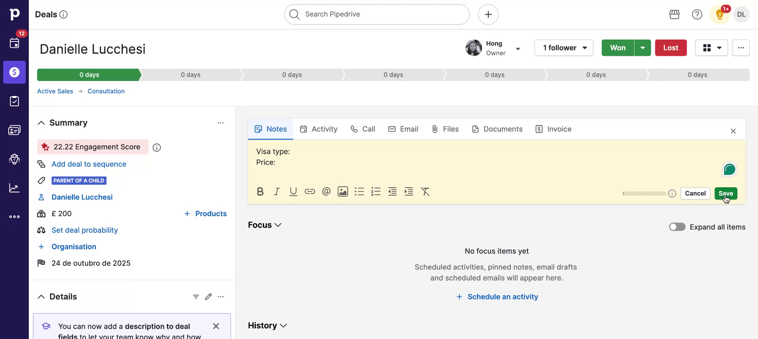The width and height of the screenshot is (758, 339).
Task: Click the quick add plus button
Action: point(488,14)
